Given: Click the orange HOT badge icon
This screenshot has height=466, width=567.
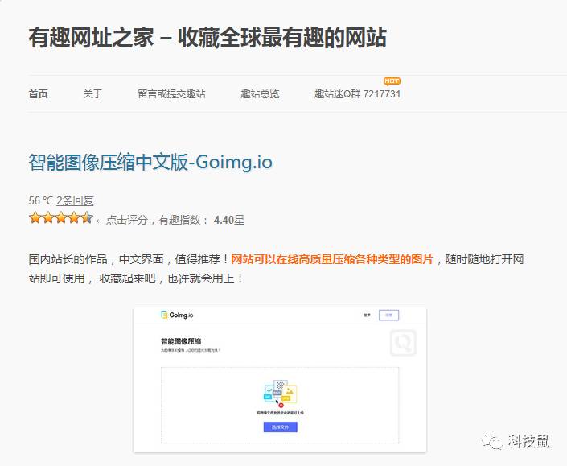Looking at the screenshot, I should coord(392,81).
